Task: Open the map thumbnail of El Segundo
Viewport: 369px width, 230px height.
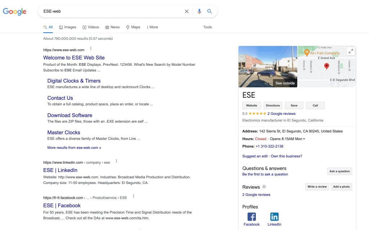Action: [327, 66]
